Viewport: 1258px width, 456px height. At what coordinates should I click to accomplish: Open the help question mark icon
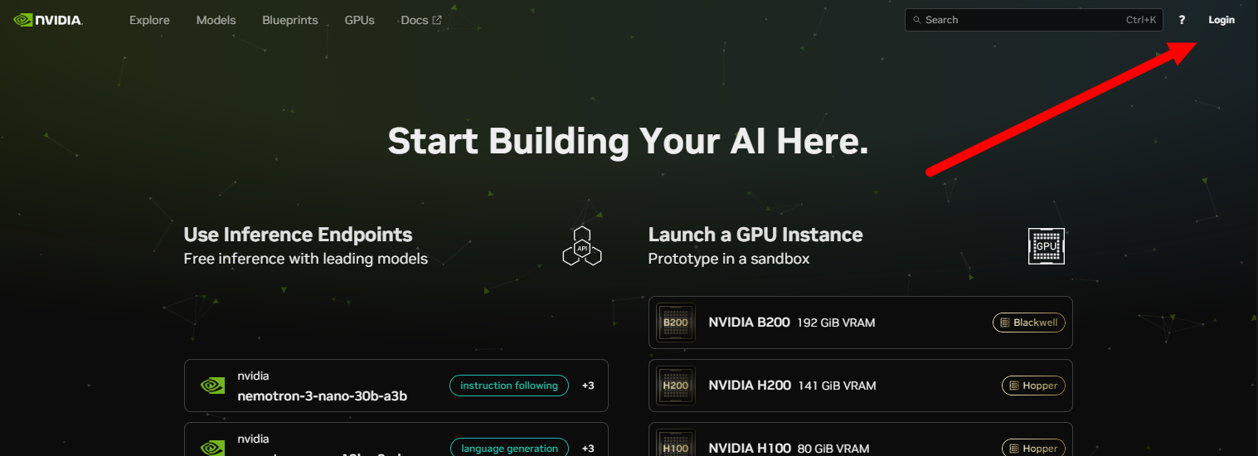[x=1182, y=20]
